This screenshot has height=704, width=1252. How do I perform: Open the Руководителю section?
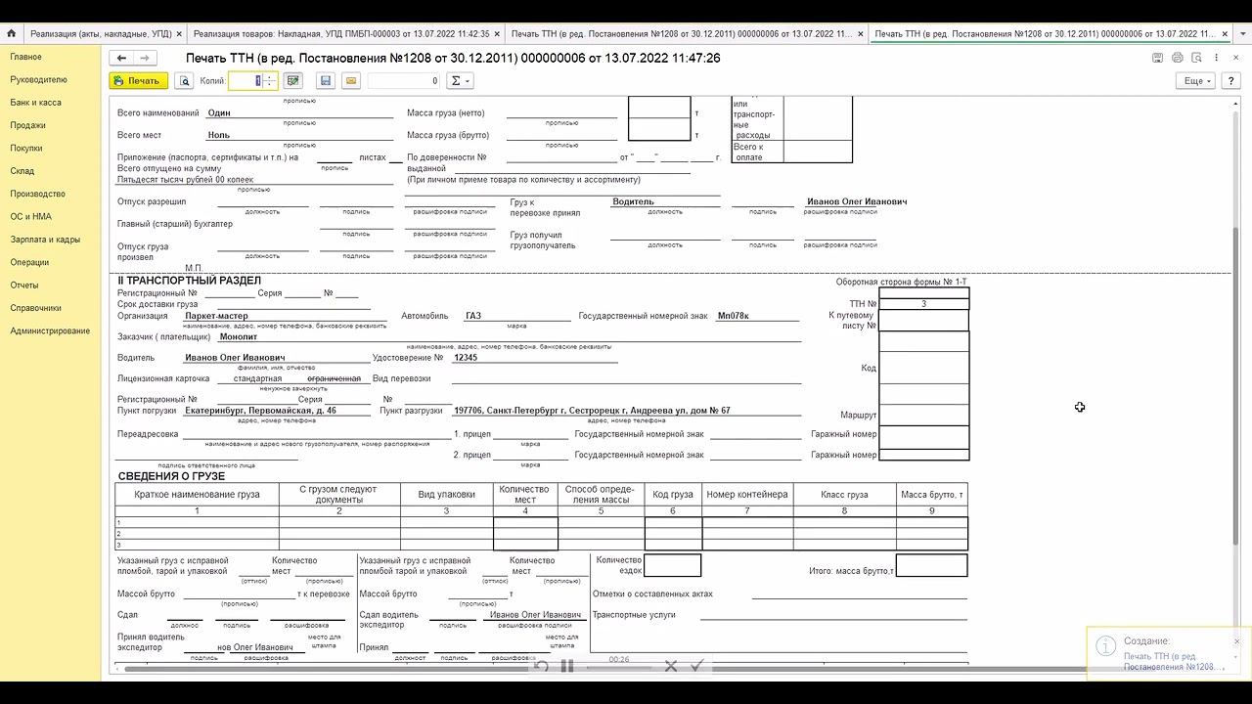[x=39, y=79]
